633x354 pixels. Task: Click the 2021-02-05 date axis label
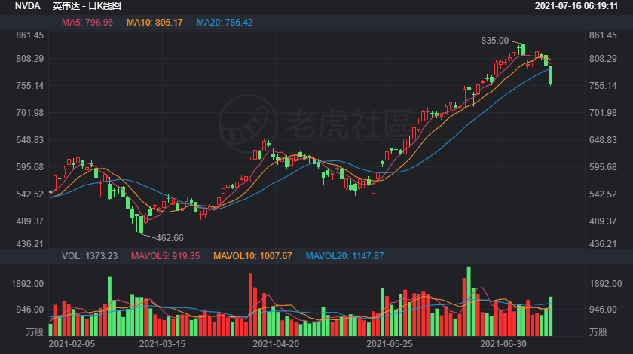coord(72,344)
